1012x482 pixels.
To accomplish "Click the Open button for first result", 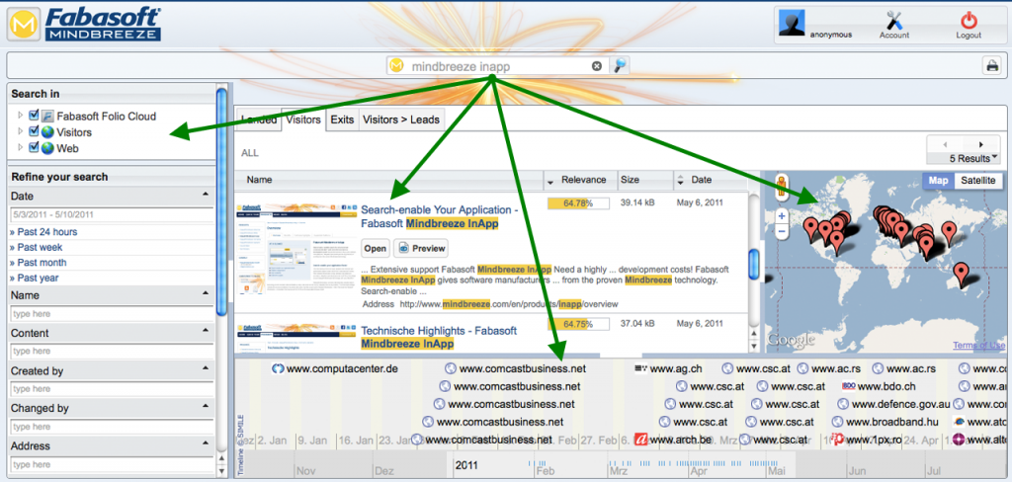I will pyautogui.click(x=375, y=249).
